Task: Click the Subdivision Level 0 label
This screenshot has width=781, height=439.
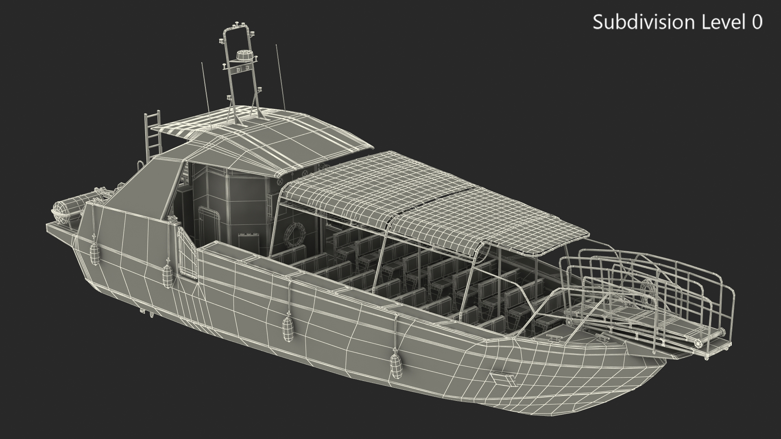Action: 677,22
